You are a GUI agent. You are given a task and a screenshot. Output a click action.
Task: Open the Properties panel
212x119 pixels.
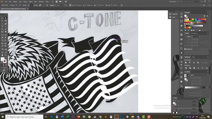(174, 14)
